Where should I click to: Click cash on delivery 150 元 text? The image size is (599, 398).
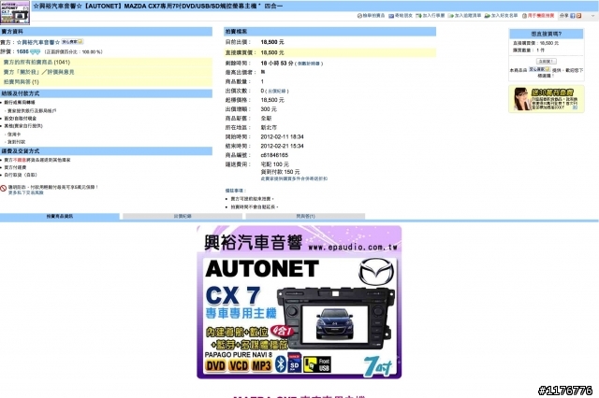pyautogui.click(x=280, y=172)
